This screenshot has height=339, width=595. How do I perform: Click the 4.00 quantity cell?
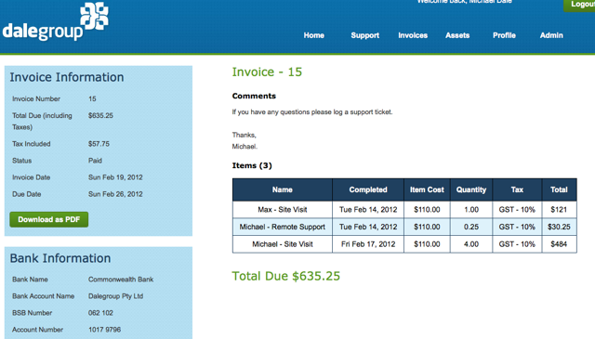pyautogui.click(x=471, y=244)
